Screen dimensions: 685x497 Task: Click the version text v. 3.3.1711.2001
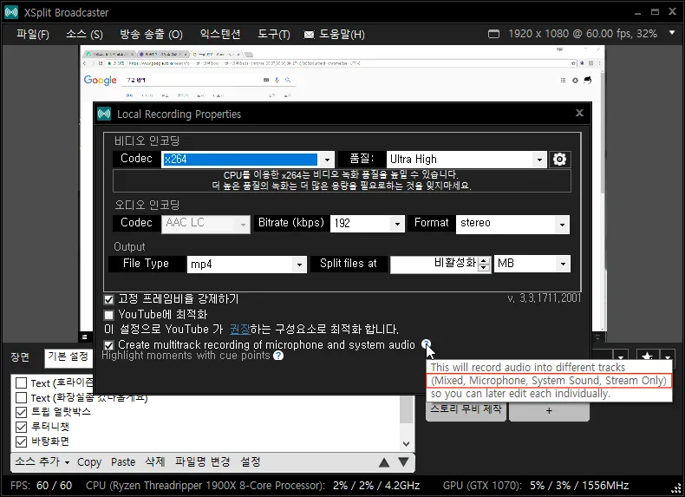545,298
